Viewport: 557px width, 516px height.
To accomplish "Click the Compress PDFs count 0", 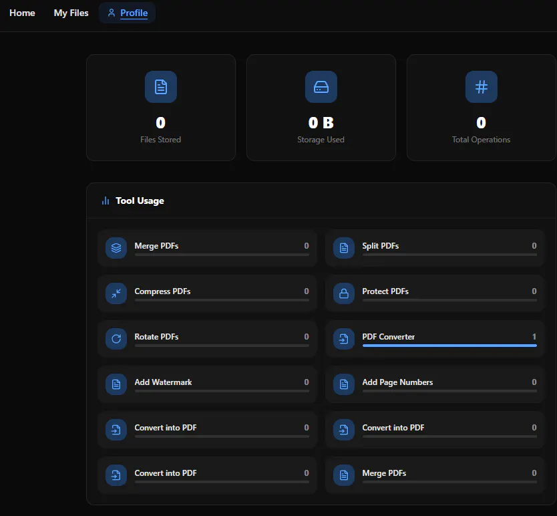I will (x=306, y=291).
